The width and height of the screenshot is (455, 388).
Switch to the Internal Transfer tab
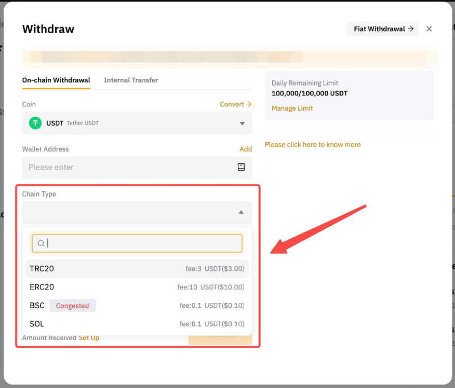pyautogui.click(x=131, y=80)
